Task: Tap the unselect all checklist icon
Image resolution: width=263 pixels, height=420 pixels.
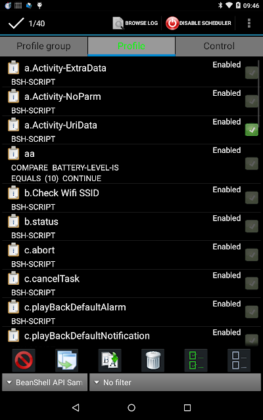Action: click(x=239, y=360)
